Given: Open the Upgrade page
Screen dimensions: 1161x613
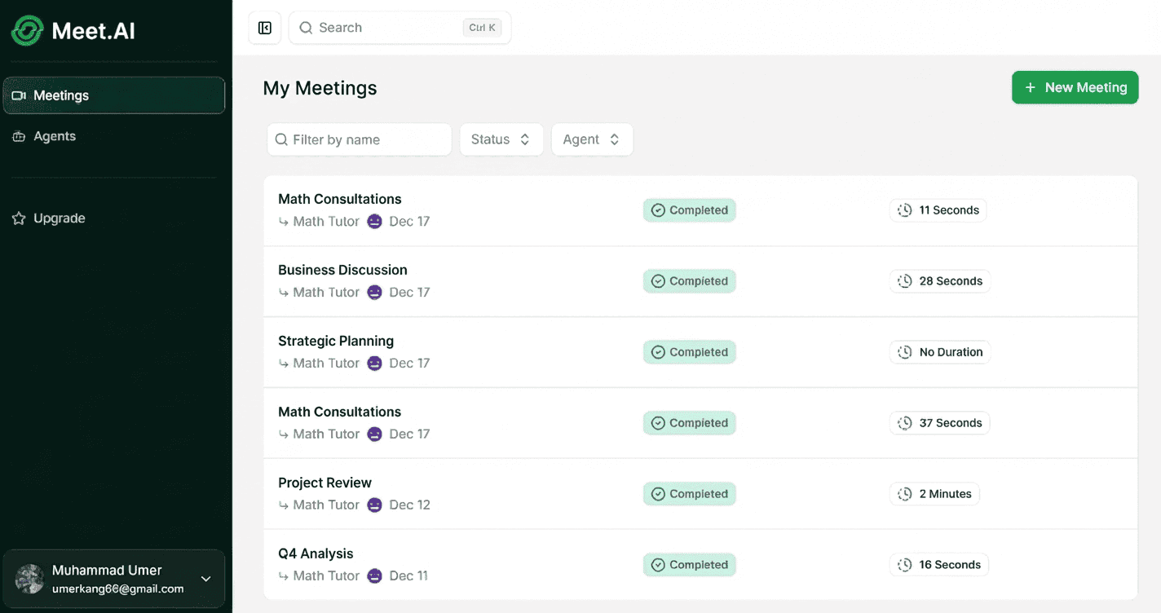Looking at the screenshot, I should tap(59, 218).
